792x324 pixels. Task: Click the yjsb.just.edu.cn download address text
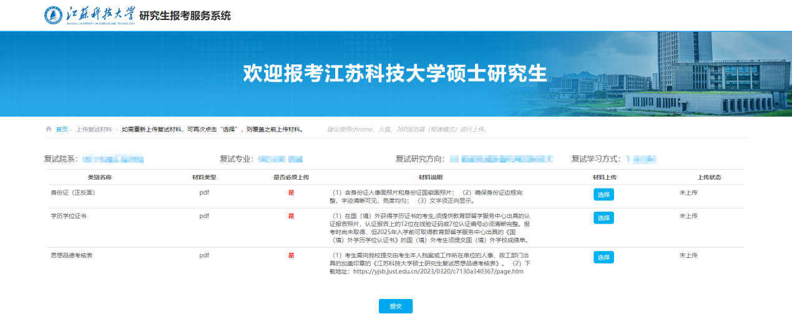[438, 272]
